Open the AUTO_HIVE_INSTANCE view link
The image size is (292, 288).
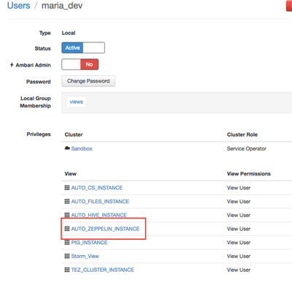pyautogui.click(x=99, y=215)
